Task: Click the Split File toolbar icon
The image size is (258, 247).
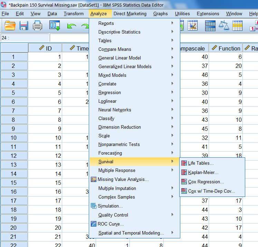Action: [210, 26]
